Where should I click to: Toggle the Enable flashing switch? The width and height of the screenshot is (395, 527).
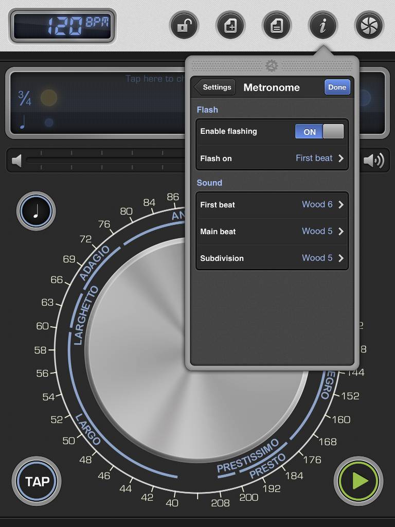[319, 132]
